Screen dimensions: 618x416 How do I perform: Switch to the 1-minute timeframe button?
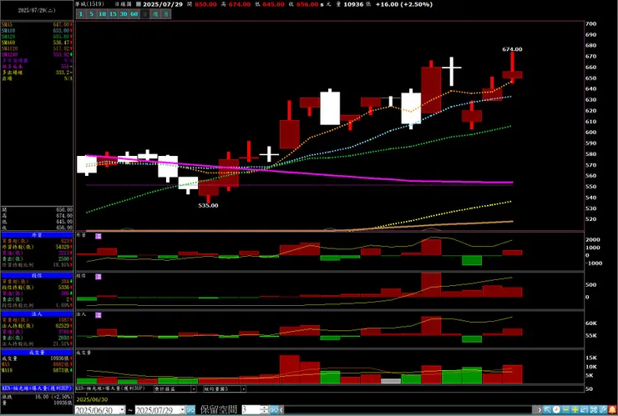coord(80,14)
